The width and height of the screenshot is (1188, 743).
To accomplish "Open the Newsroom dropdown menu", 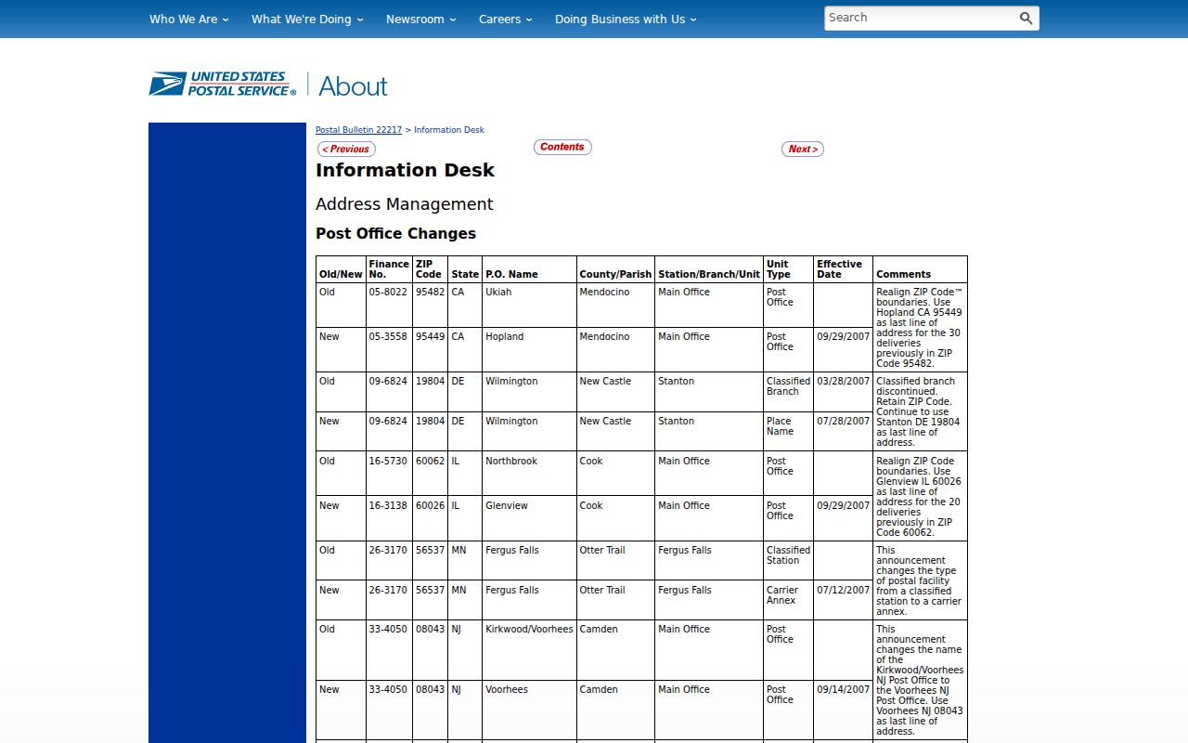I will (x=421, y=19).
